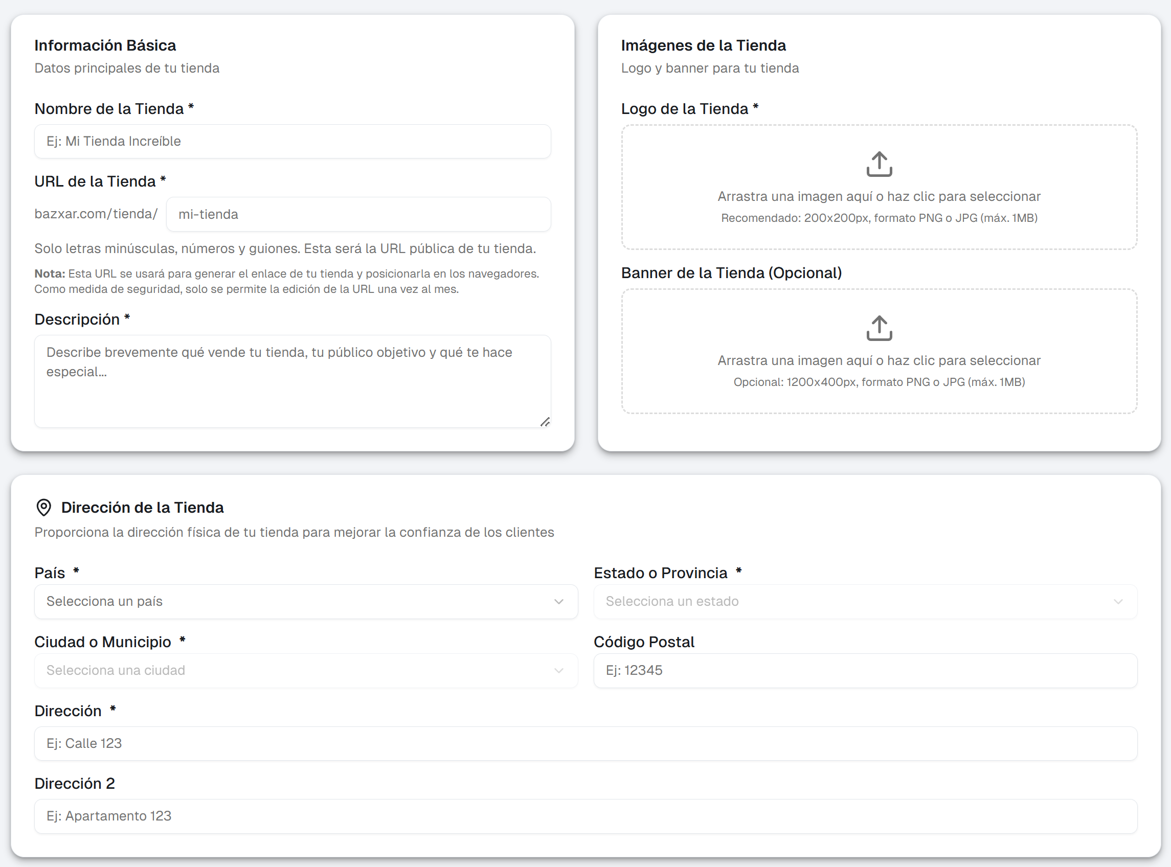Click the Código Postal input field

[x=865, y=671]
